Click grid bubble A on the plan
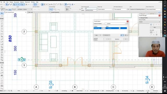 coord(36,87)
